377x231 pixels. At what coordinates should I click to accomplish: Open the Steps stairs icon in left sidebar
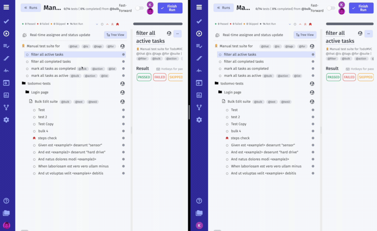pos(6,58)
